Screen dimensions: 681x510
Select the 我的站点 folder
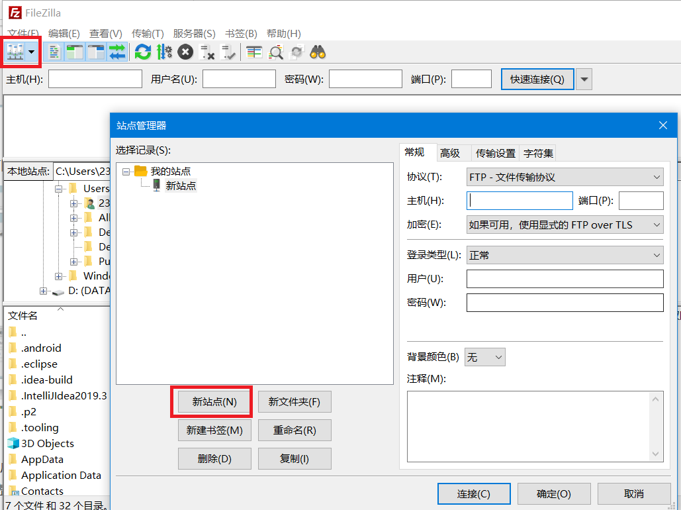point(170,172)
